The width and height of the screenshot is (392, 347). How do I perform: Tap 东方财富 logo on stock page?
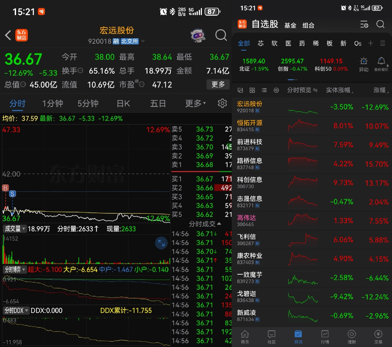[22, 35]
